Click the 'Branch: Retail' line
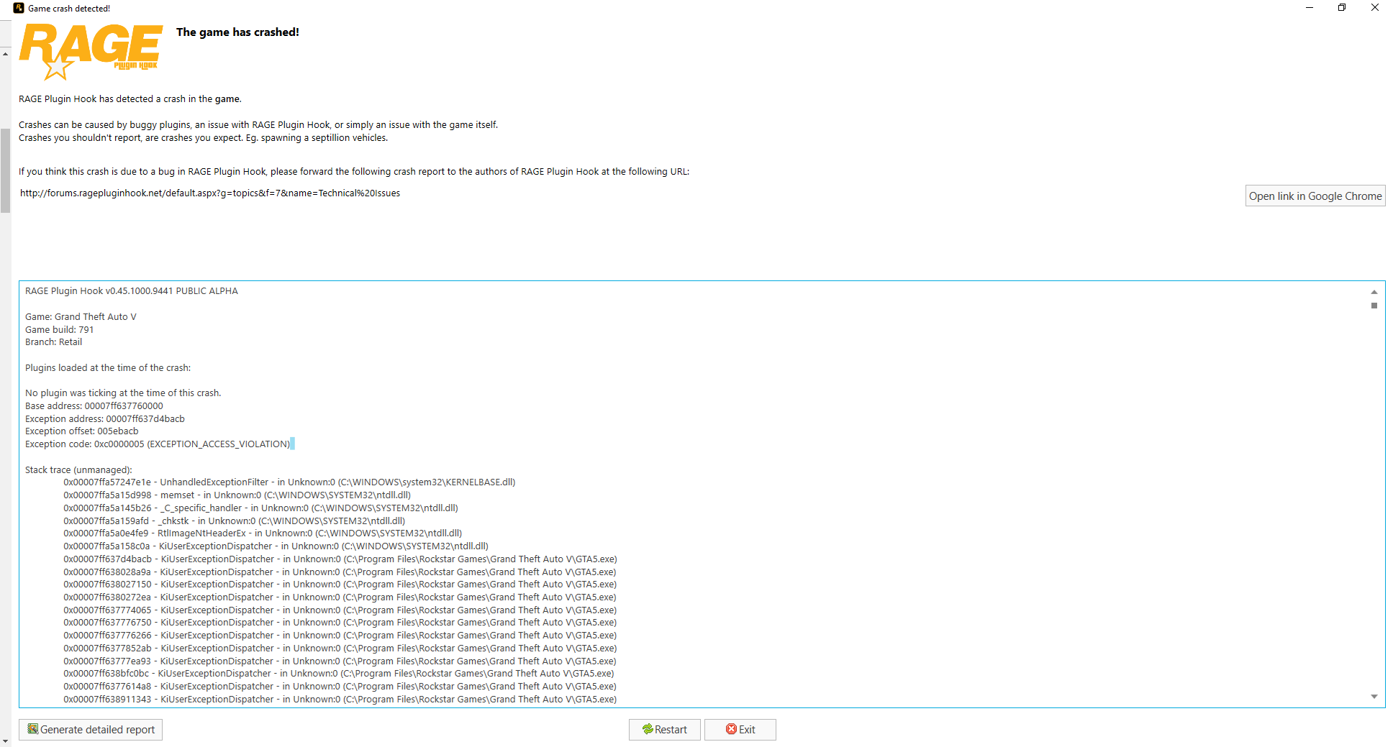Screen dimensions: 1393x747 54,342
